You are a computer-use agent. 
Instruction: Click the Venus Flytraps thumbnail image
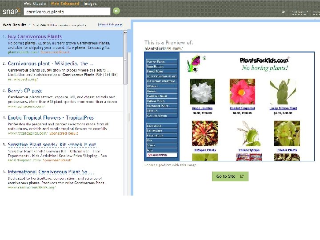click(x=249, y=133)
